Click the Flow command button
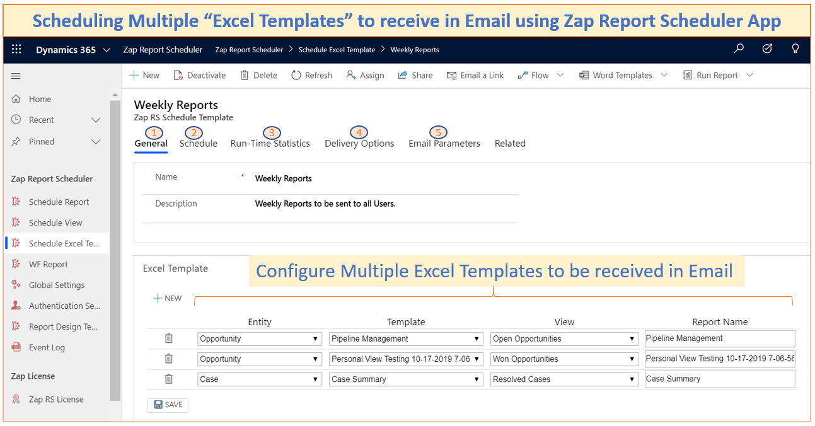This screenshot has height=426, width=815. click(x=533, y=75)
